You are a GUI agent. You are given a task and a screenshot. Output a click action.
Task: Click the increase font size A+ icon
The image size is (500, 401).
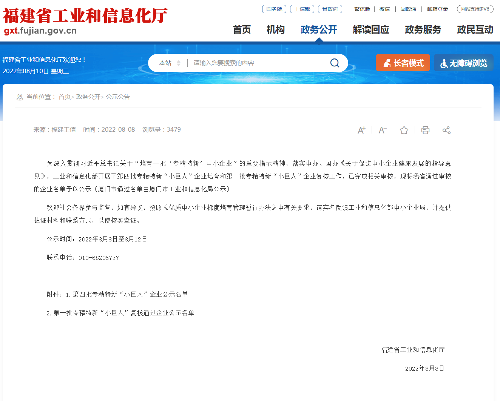click(361, 130)
